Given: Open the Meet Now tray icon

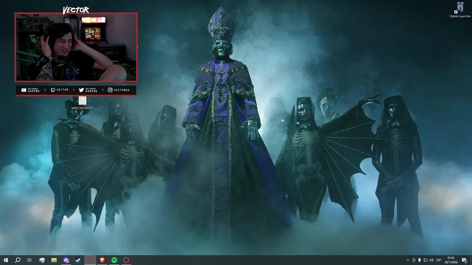Looking at the screenshot, I should point(414,260).
